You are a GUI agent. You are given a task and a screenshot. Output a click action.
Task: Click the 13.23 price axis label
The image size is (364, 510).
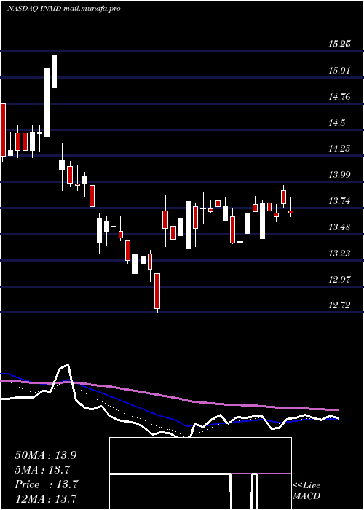pos(339,254)
